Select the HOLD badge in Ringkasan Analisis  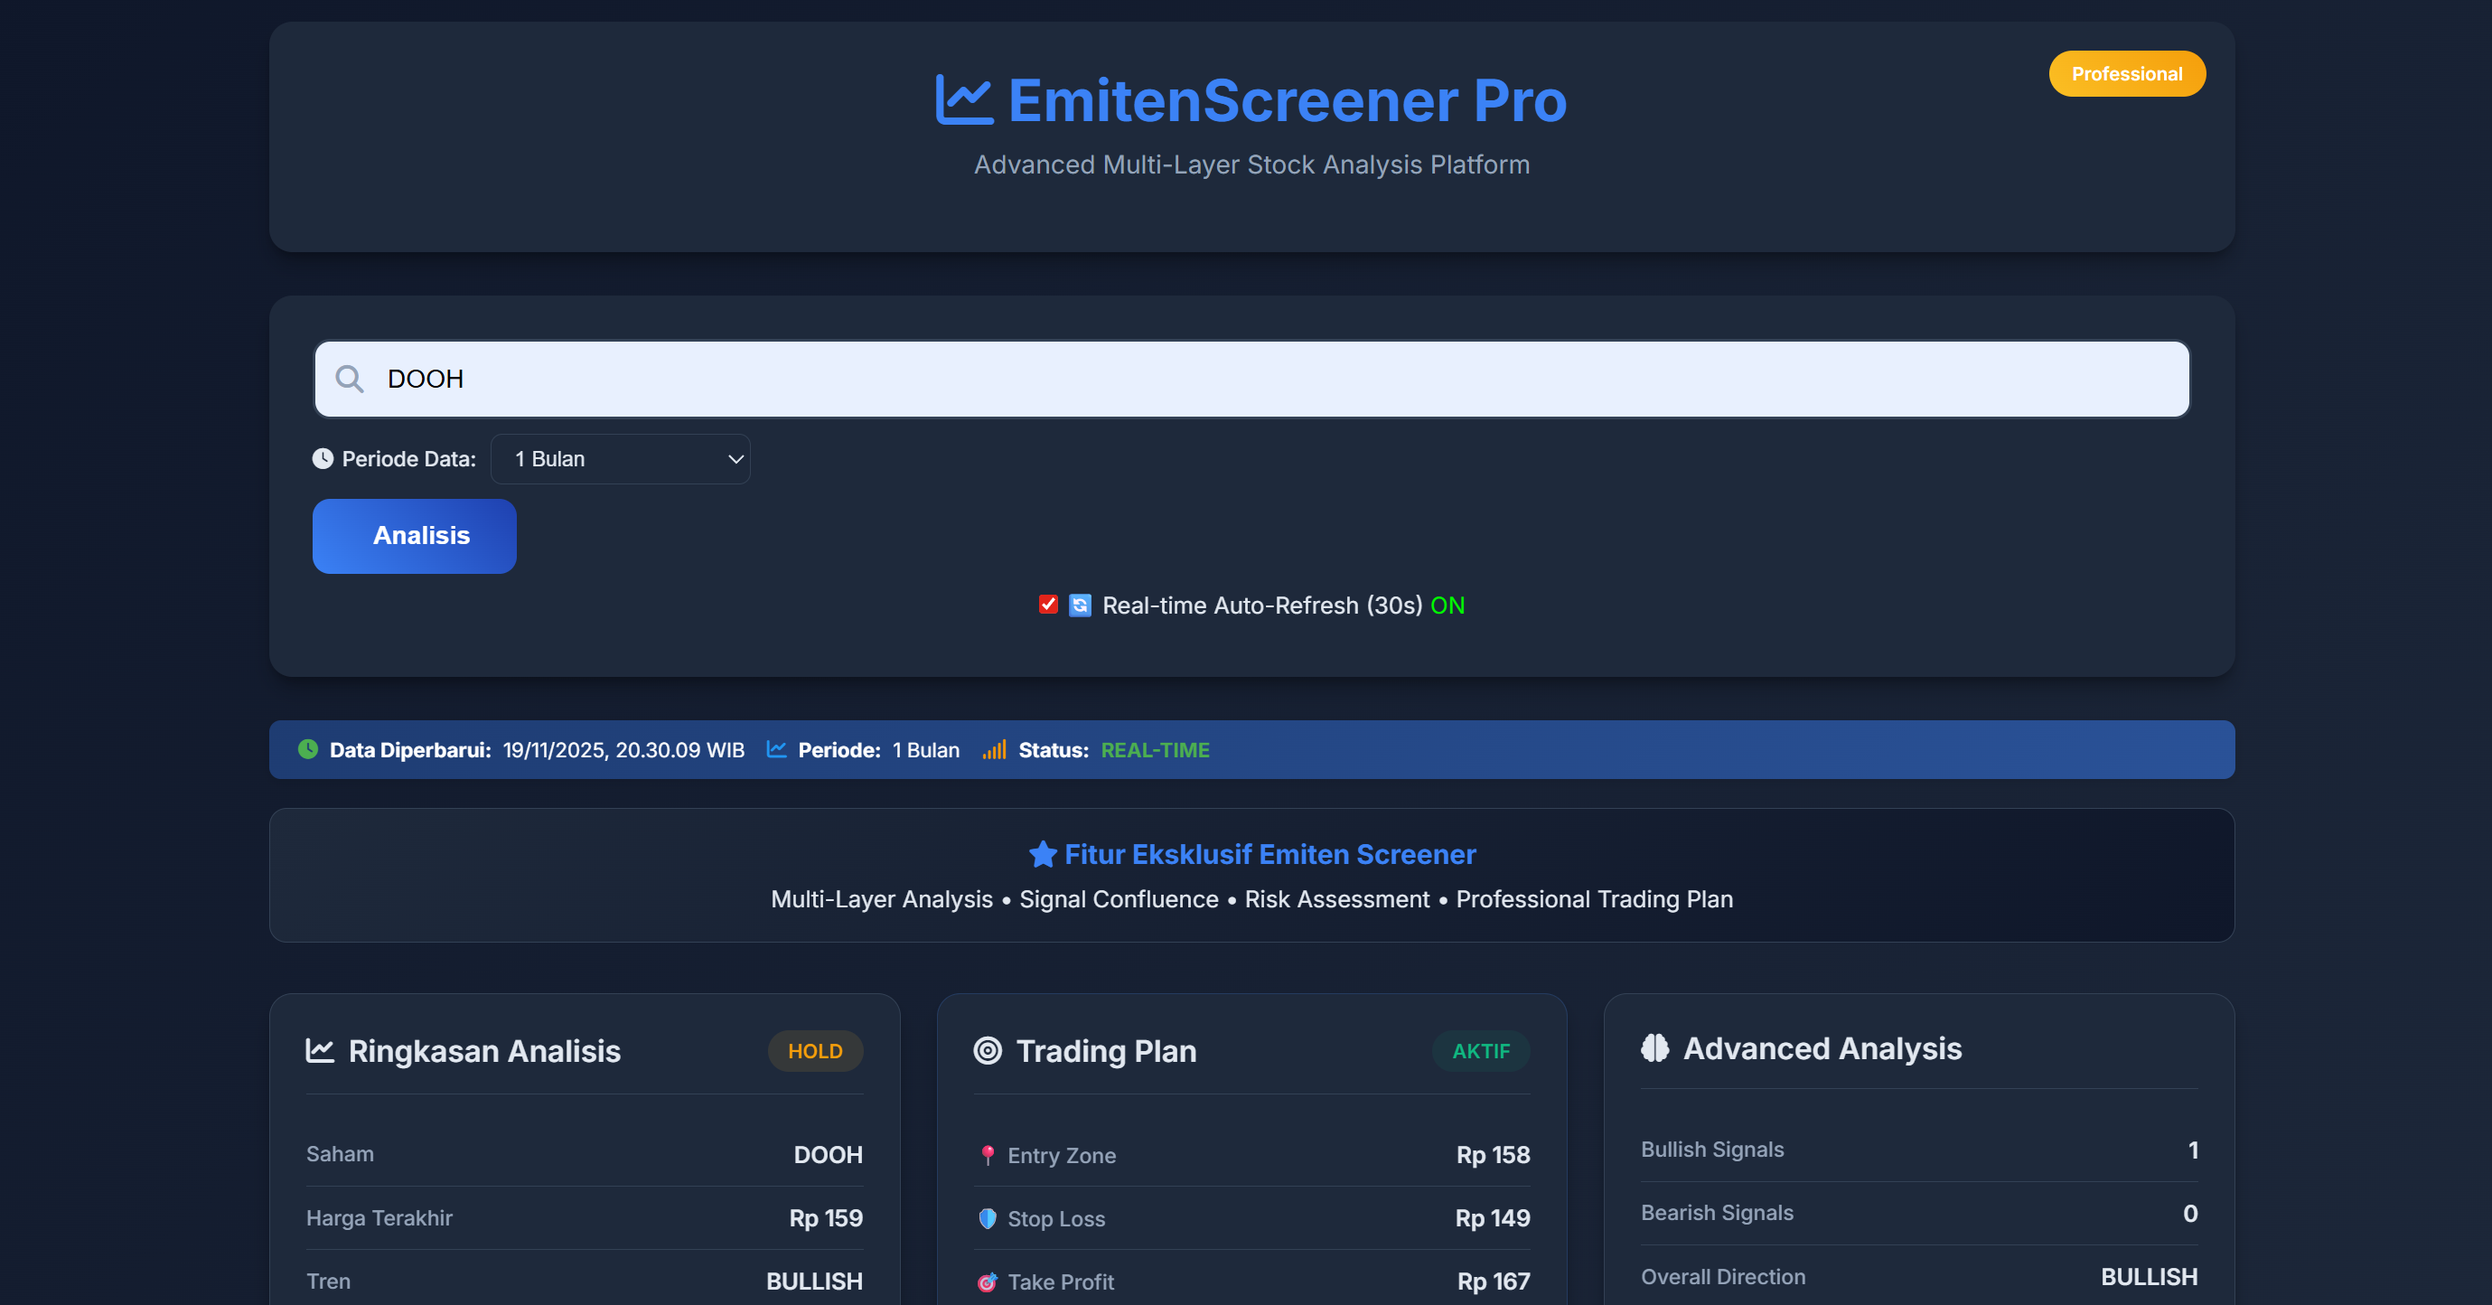[x=814, y=1050]
